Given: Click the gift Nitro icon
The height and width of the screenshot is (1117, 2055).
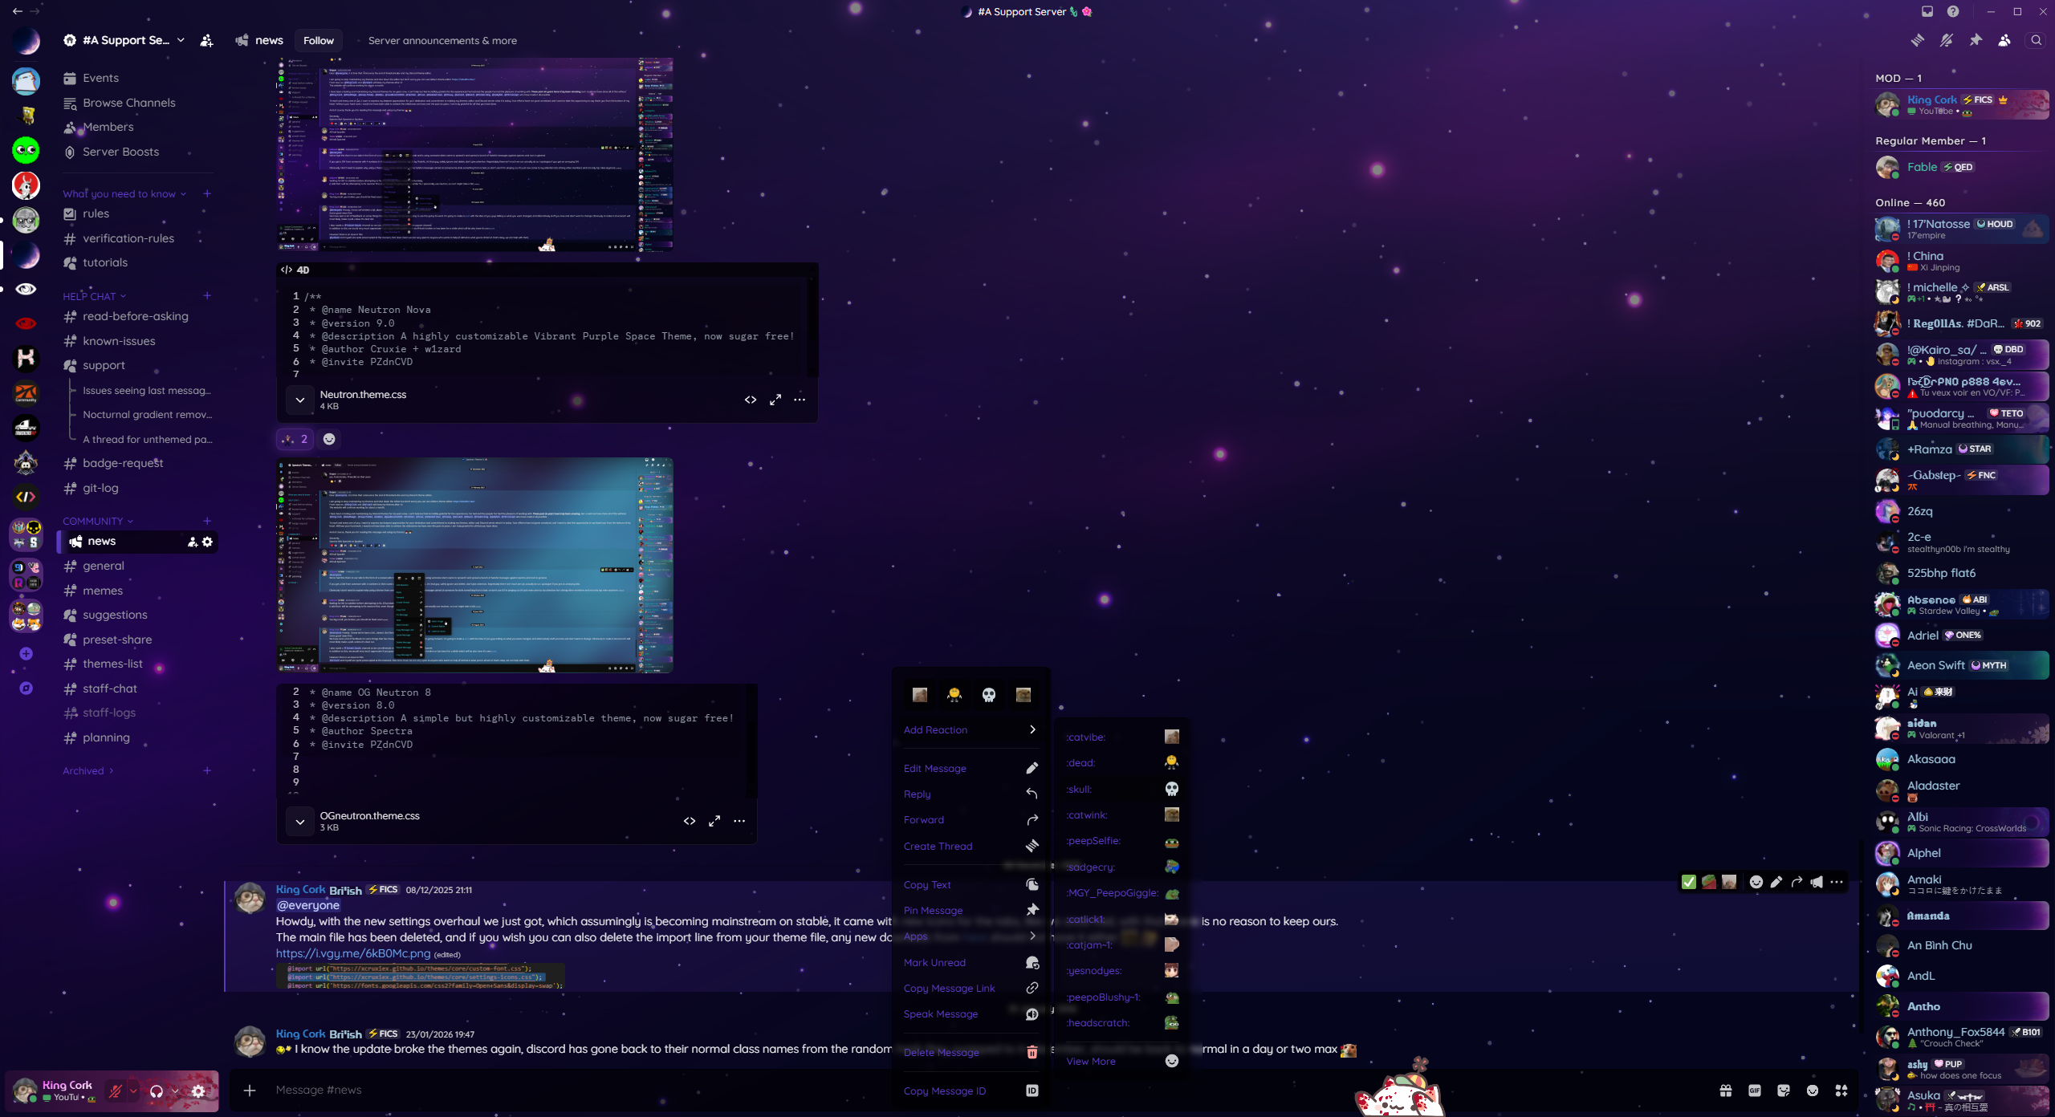Looking at the screenshot, I should [x=1725, y=1091].
